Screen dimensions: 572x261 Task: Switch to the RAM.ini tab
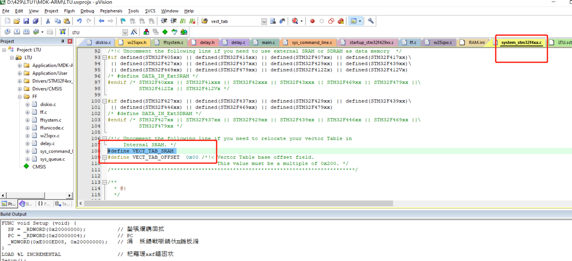coord(474,42)
